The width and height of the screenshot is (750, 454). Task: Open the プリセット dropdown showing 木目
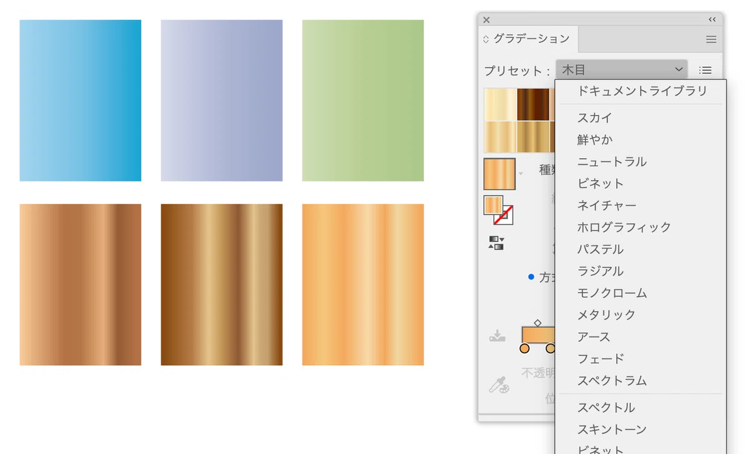click(622, 69)
